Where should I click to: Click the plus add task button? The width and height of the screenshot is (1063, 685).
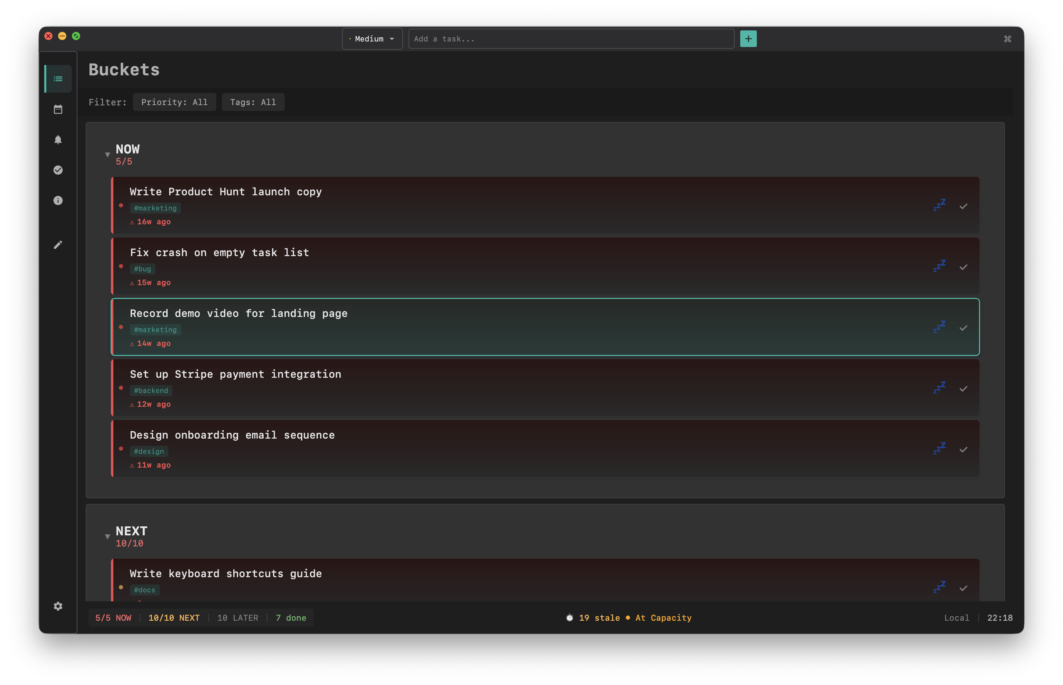[748, 39]
